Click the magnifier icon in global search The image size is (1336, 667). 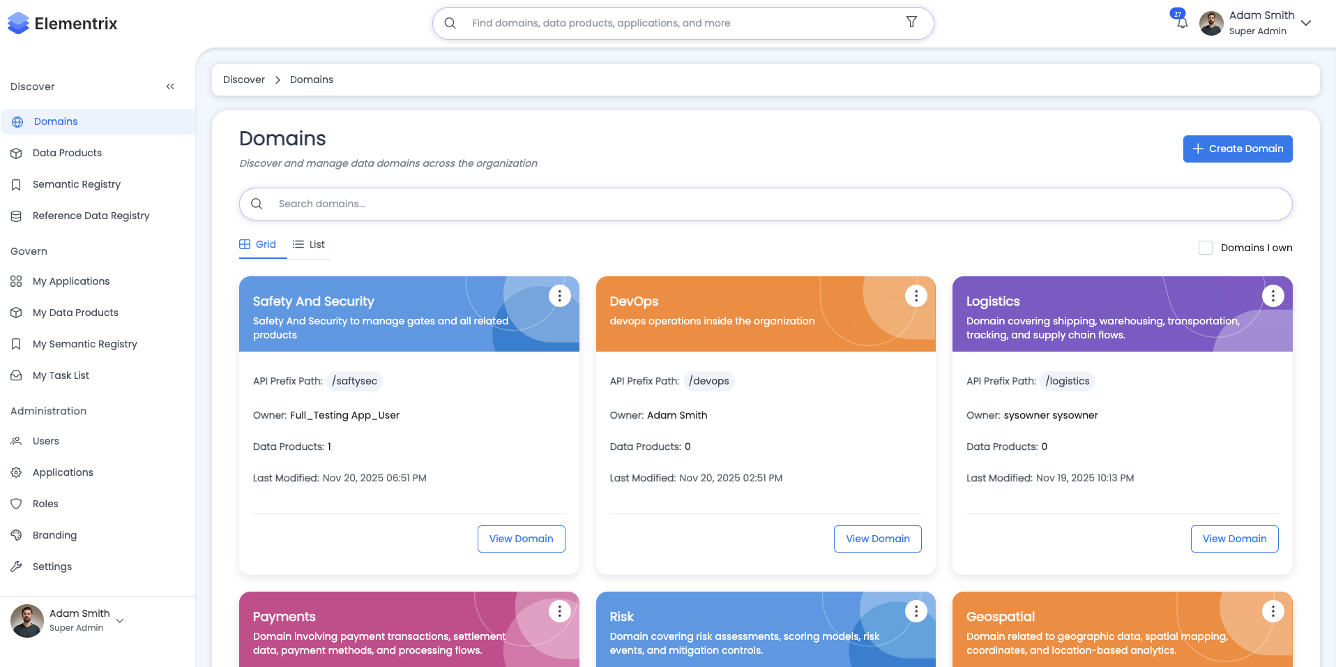[x=450, y=23]
